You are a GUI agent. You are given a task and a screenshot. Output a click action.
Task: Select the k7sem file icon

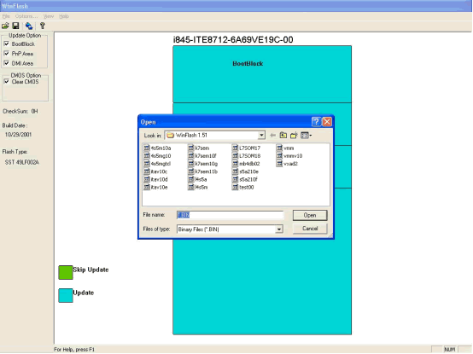[190, 148]
